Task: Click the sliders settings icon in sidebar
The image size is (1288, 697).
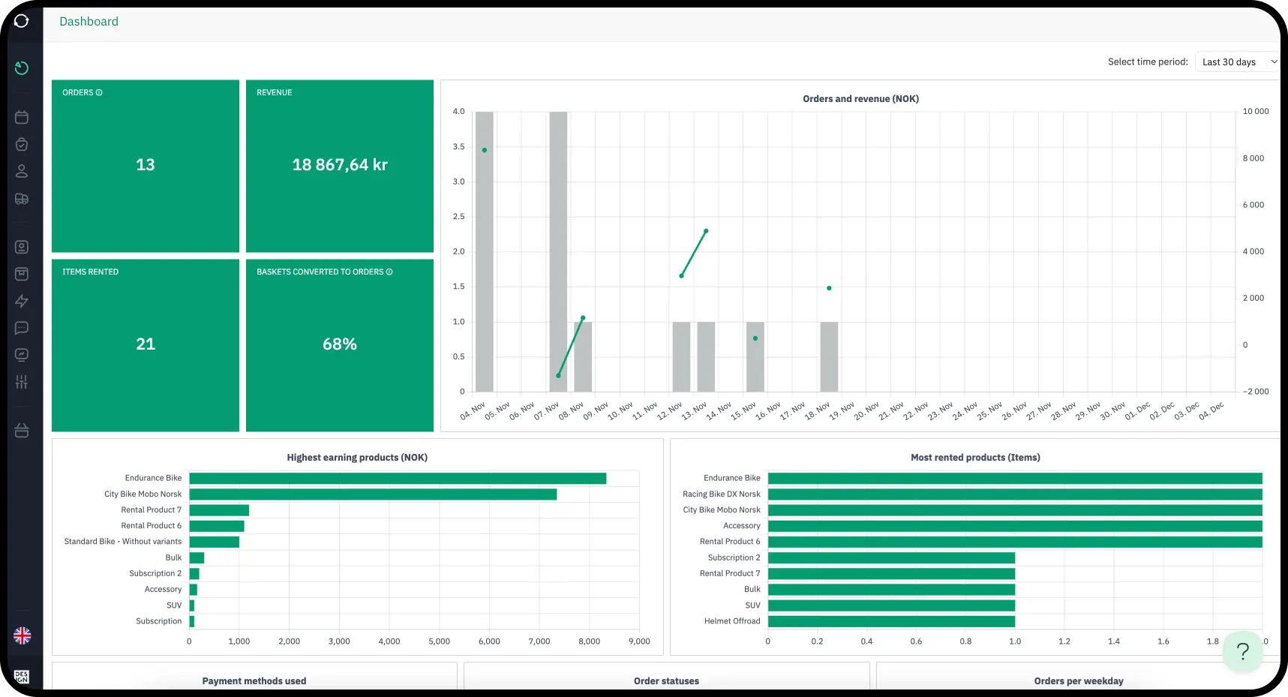Action: [22, 382]
